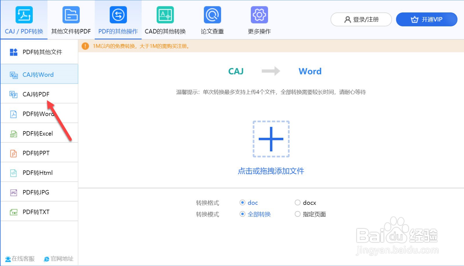Click the 其他文件转PDF folder icon
The height and width of the screenshot is (266, 464).
click(x=71, y=15)
